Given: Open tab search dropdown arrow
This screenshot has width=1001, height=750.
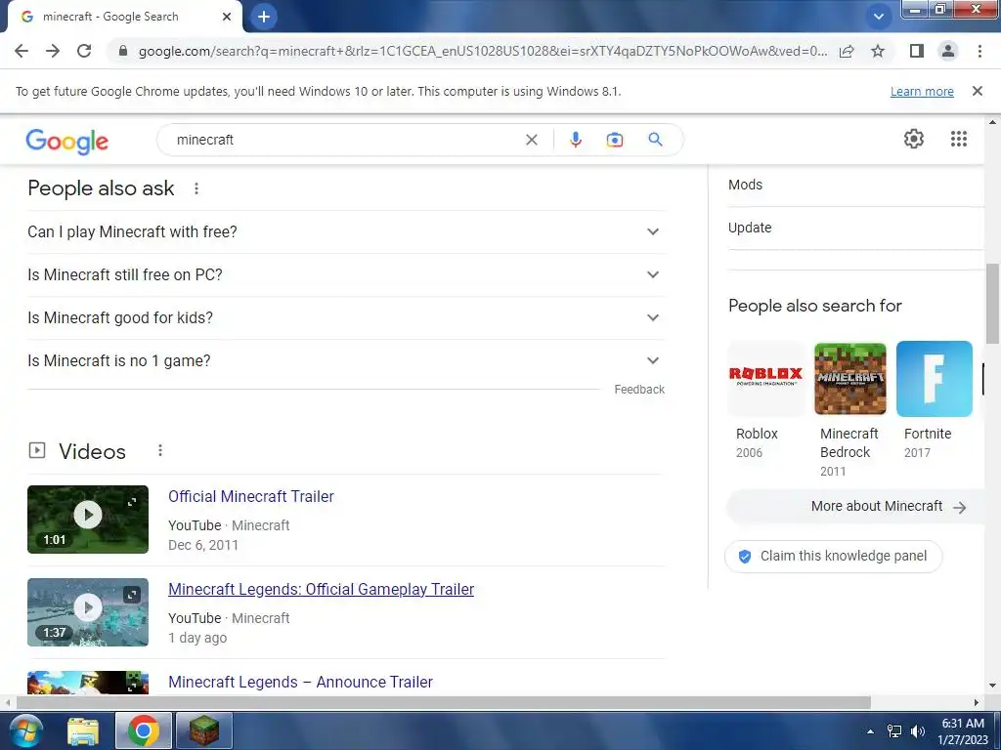Looking at the screenshot, I should click(x=879, y=17).
